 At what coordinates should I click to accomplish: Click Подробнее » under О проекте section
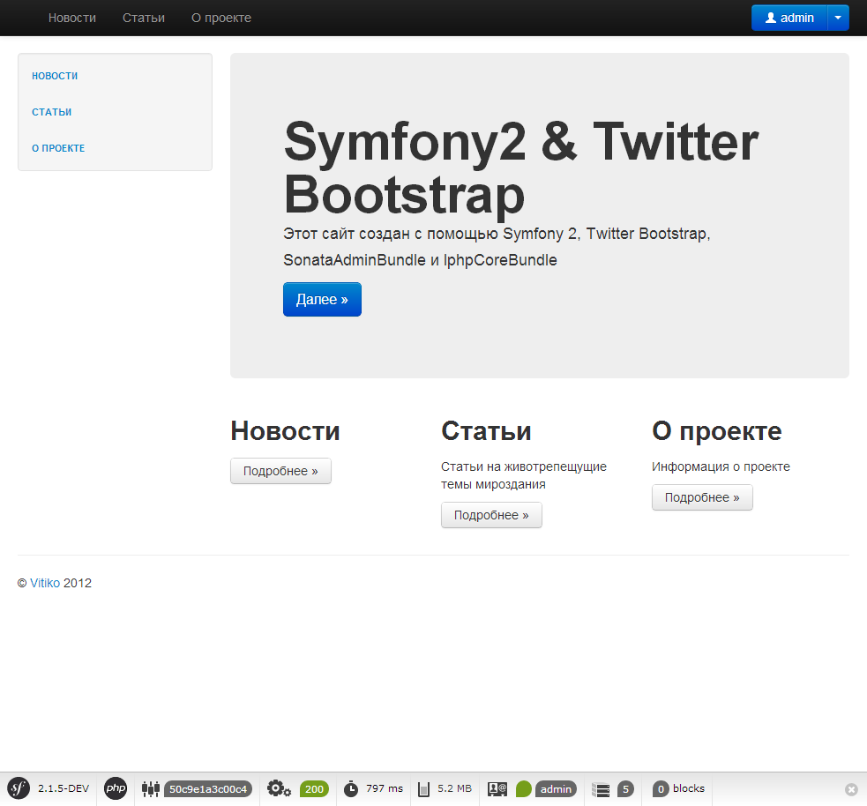click(x=702, y=497)
